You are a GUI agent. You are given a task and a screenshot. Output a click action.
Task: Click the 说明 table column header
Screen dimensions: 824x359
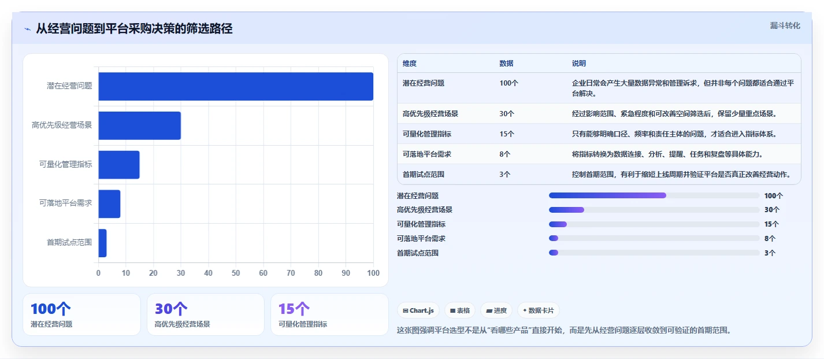pyautogui.click(x=579, y=63)
